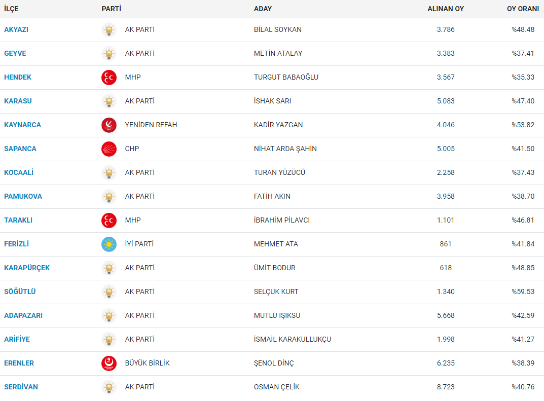The height and width of the screenshot is (401, 544).
Task: Open the KARAPÜRÇEK district link
Action: (27, 268)
